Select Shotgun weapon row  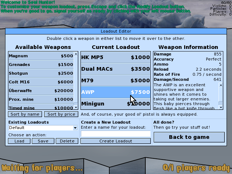pyautogui.click(x=41, y=73)
